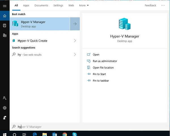Choose Pin to Start

point(99,74)
